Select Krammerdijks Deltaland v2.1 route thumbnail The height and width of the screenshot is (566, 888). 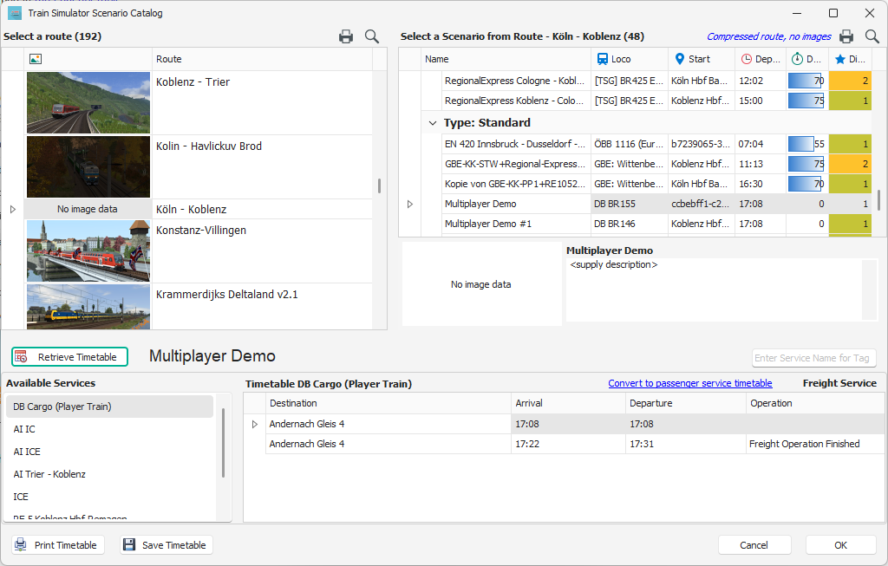(88, 306)
